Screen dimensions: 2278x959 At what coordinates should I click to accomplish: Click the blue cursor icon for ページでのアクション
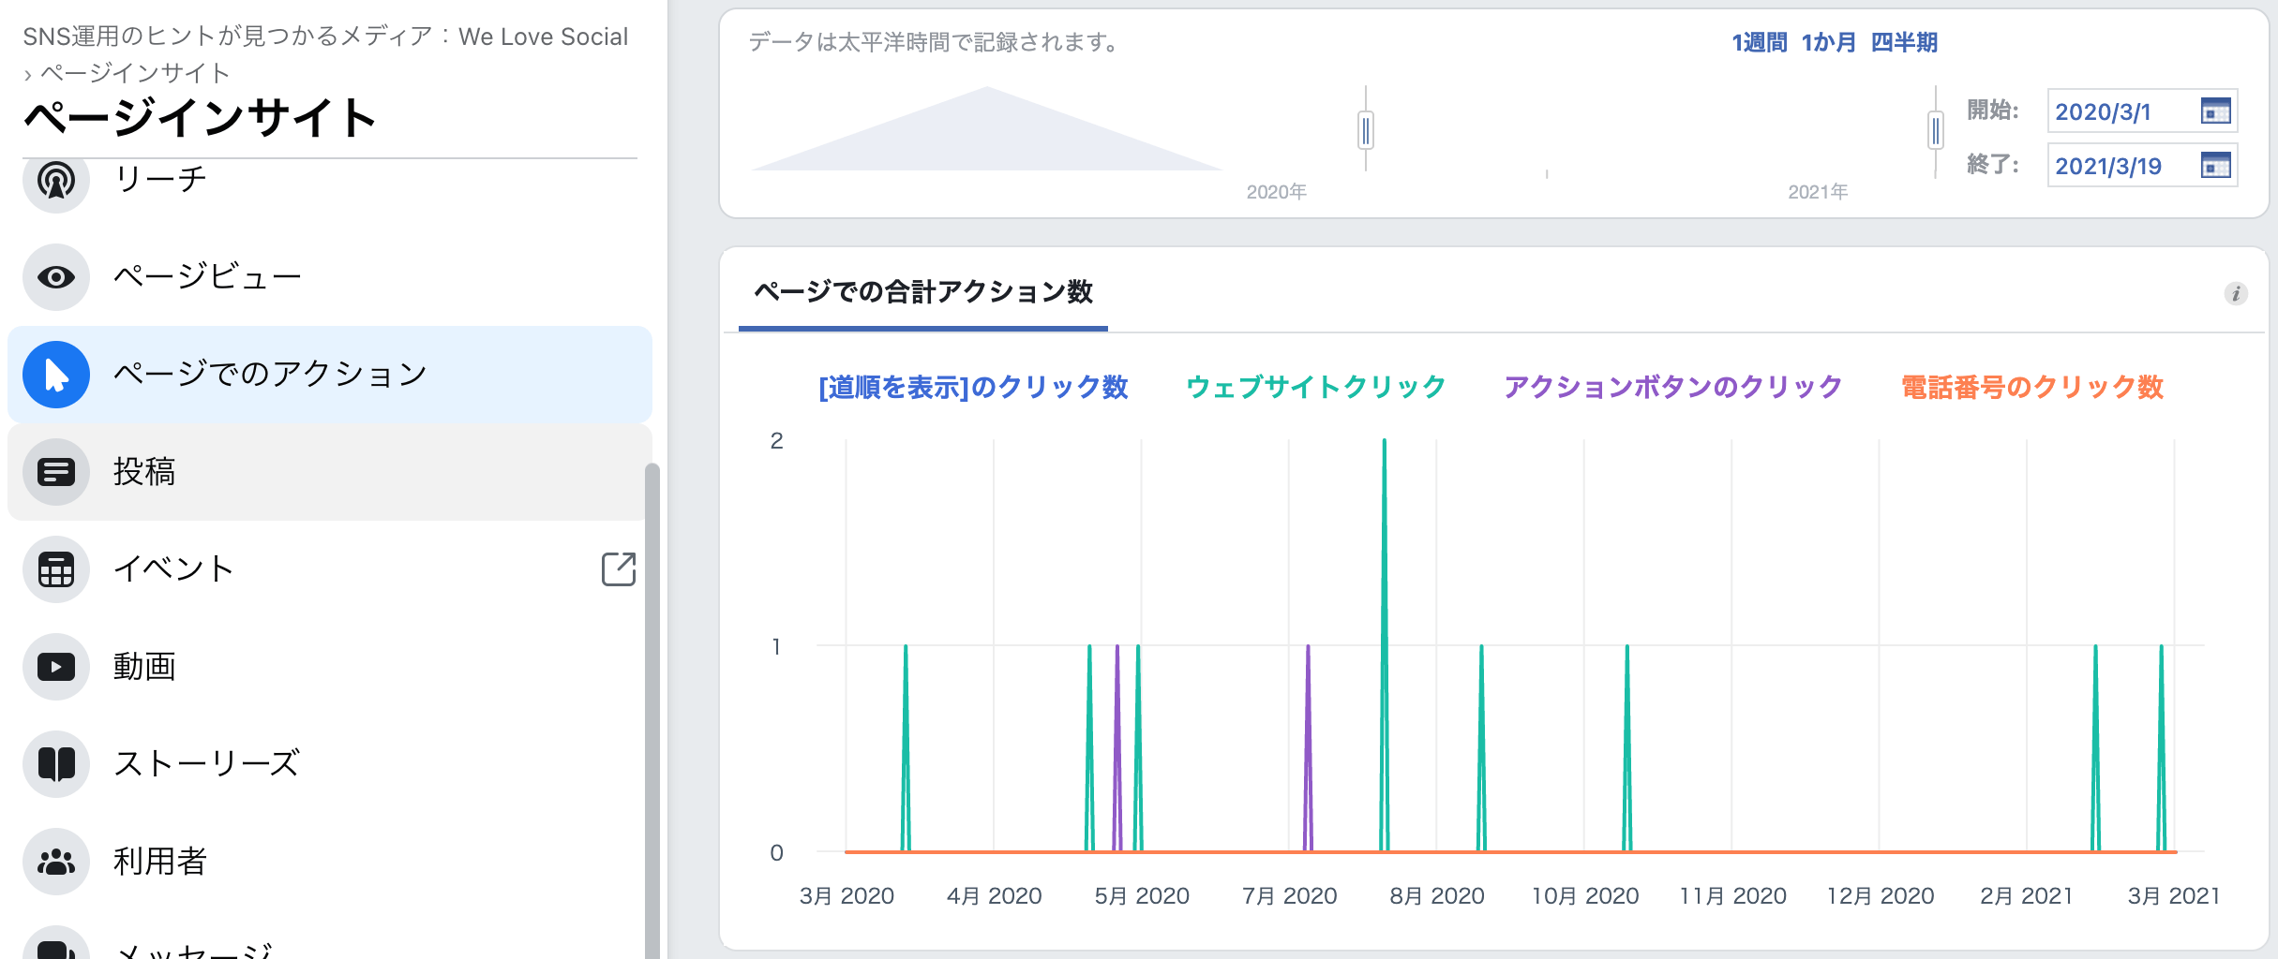pos(56,375)
